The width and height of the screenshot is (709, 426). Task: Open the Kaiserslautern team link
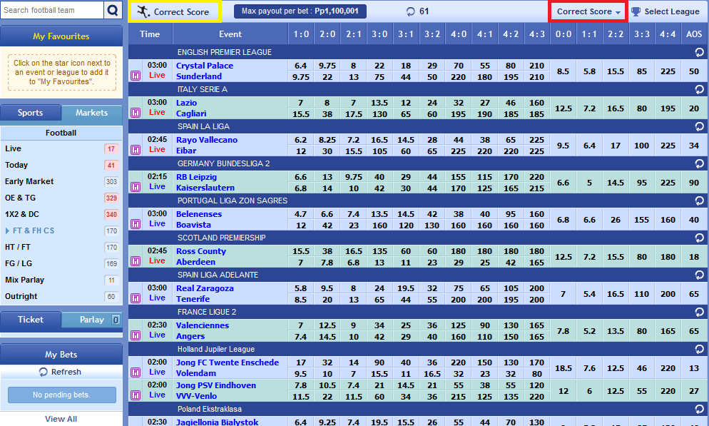205,188
